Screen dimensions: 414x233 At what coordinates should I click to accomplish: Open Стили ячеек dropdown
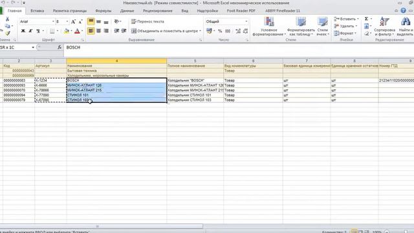pos(322,27)
